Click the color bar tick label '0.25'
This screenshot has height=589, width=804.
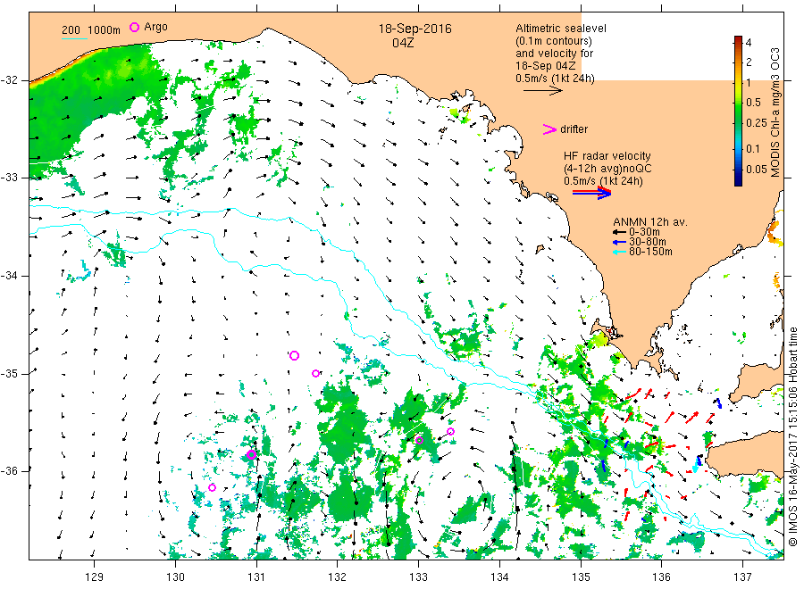tap(756, 123)
